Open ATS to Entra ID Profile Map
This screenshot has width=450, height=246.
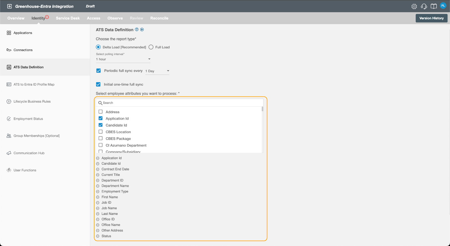[45, 84]
